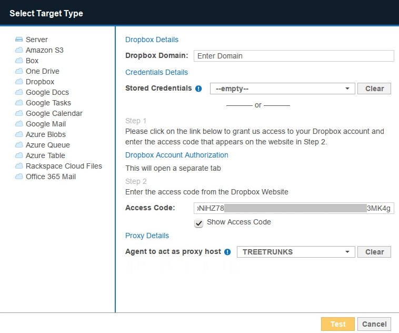Viewport: 399px width, 333px height.
Task: Choose the Amazon S3 cloud icon
Action: coord(19,50)
